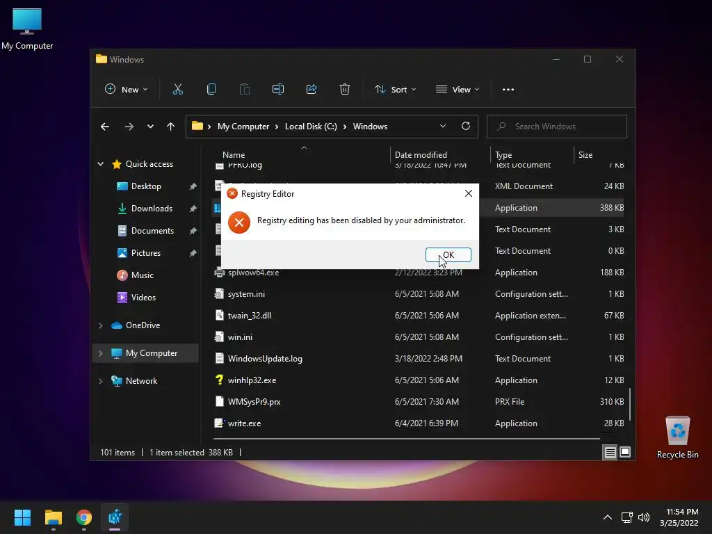The image size is (712, 534).
Task: Select Network in the navigation pane
Action: [x=141, y=381]
